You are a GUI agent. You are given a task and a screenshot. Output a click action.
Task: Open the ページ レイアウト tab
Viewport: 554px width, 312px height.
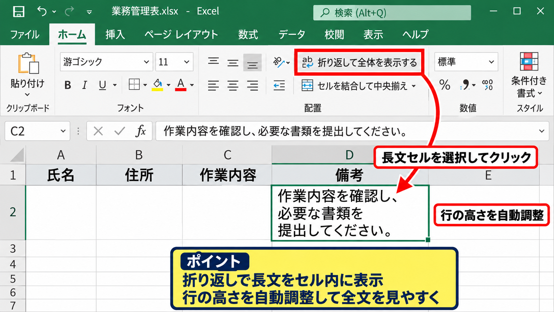[181, 34]
